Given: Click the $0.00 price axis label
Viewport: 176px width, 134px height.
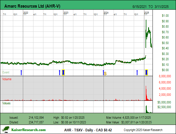Looking at the screenshot, I should coord(165,70).
